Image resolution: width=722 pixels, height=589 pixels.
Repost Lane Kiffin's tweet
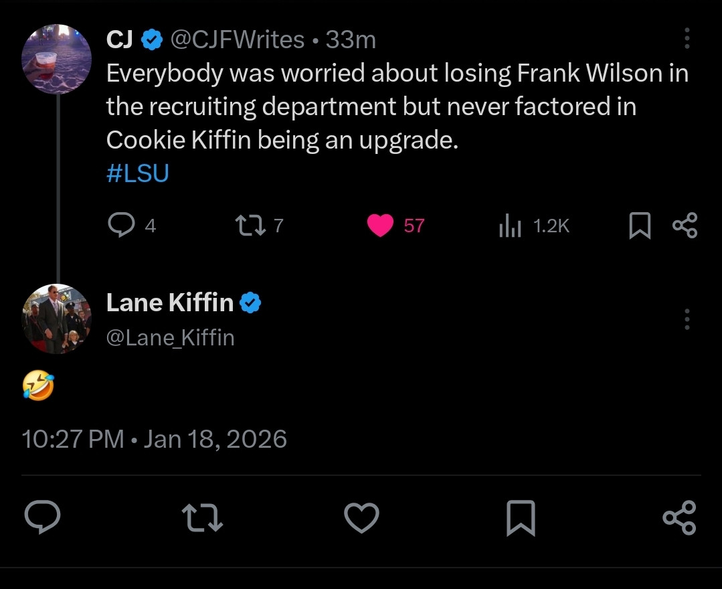pyautogui.click(x=202, y=517)
